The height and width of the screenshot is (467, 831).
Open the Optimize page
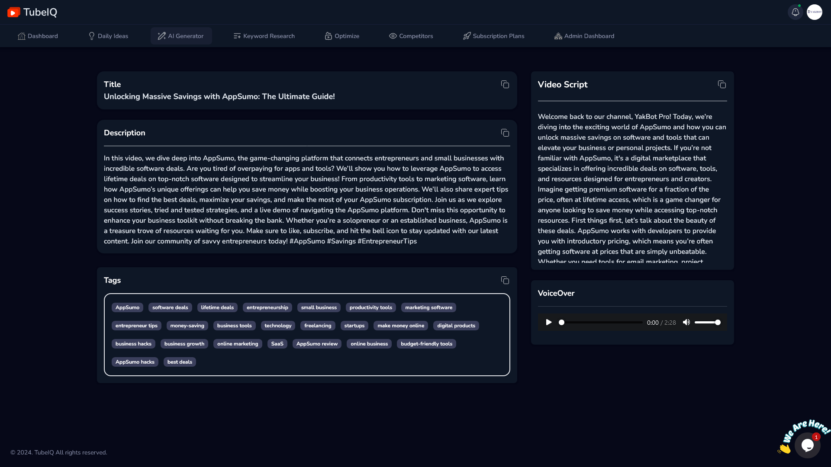[342, 36]
